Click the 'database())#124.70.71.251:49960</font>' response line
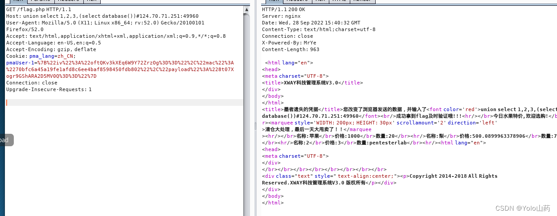 409,116
